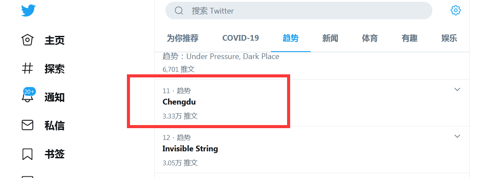
Task: Open the 娱乐 tab
Action: pos(449,38)
